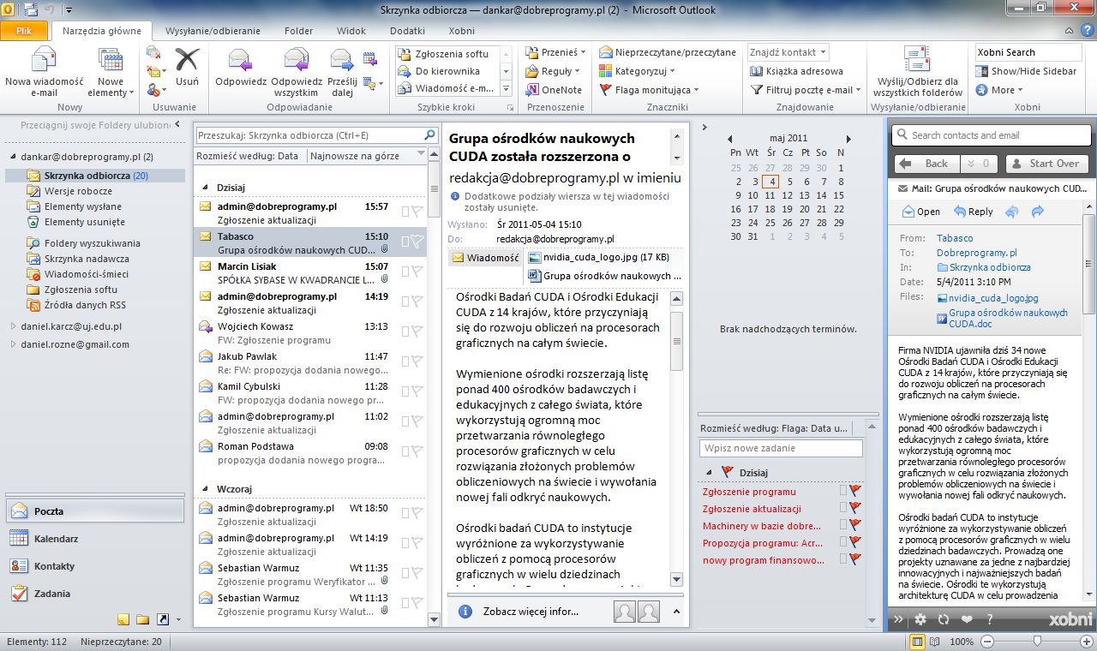Click Wyślij/Odbierz dla wszystkich folderów

pyautogui.click(x=918, y=73)
